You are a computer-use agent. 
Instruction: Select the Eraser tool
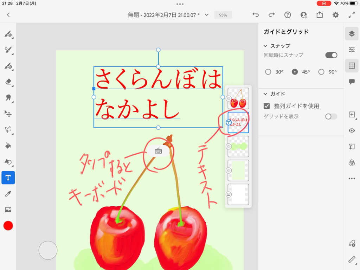point(8,82)
